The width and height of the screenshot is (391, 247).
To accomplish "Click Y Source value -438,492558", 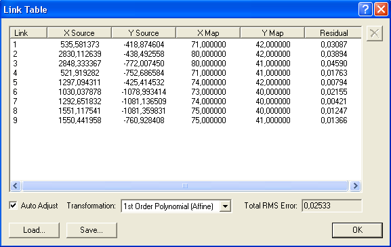I will click(144, 54).
